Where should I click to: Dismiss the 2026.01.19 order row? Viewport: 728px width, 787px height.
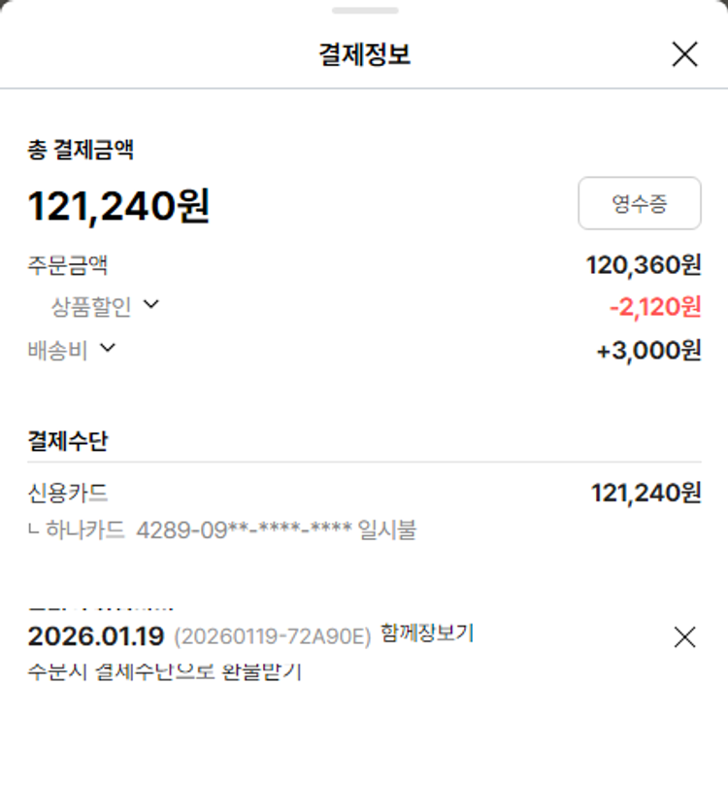click(684, 637)
